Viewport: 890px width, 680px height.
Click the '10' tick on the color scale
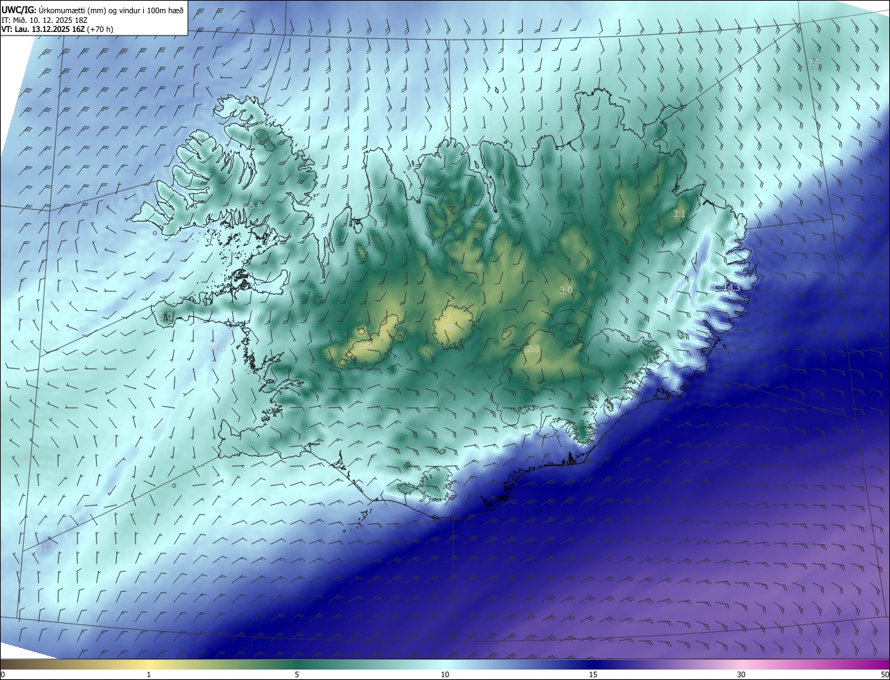[445, 674]
